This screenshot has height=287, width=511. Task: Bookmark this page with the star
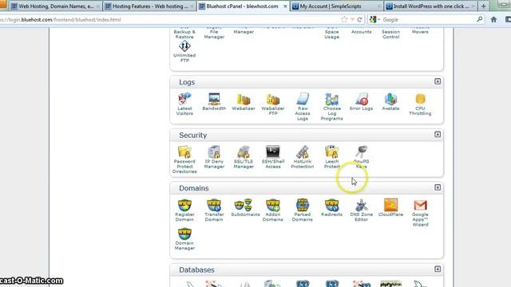point(344,19)
